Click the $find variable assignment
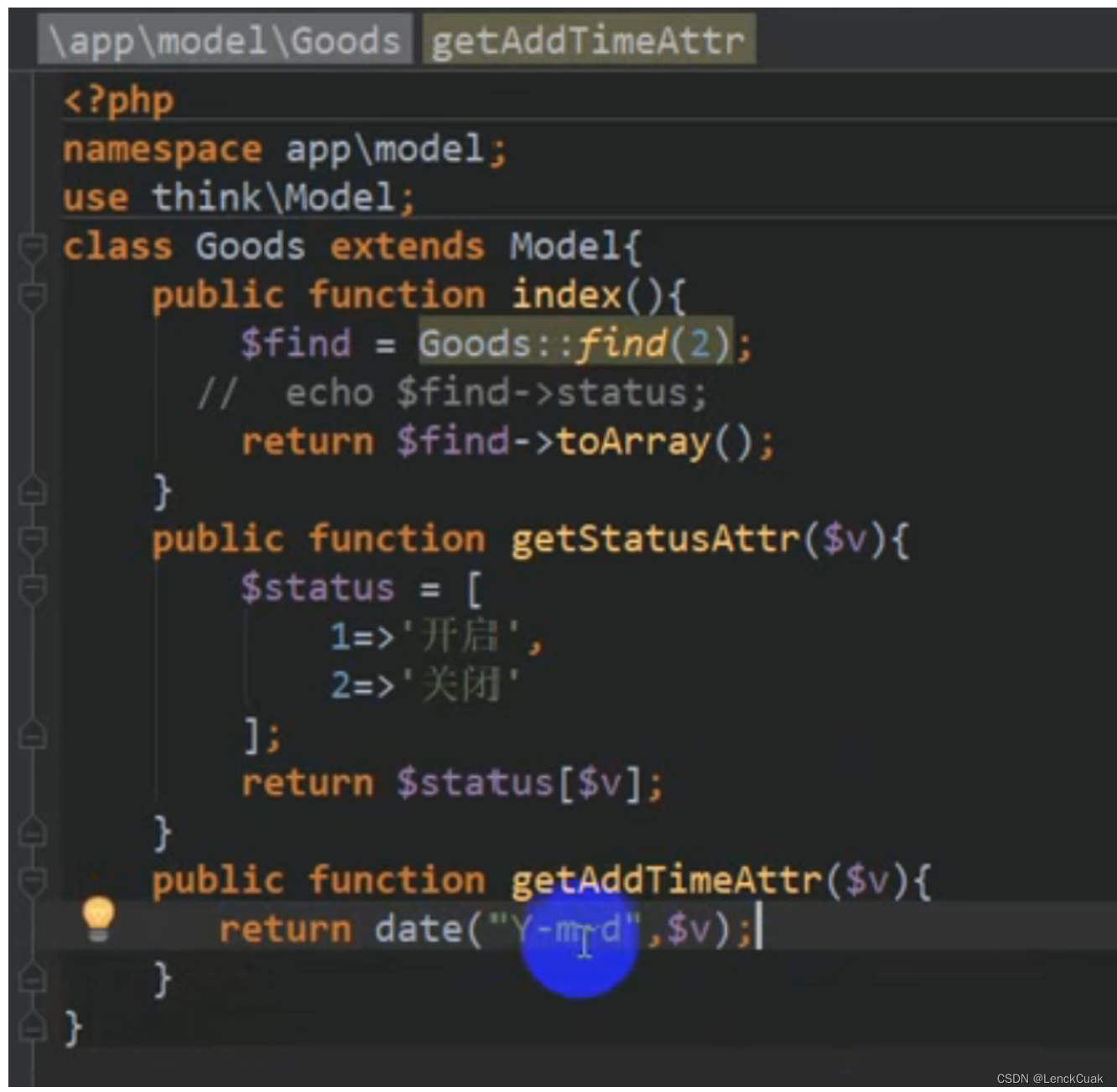 295,344
